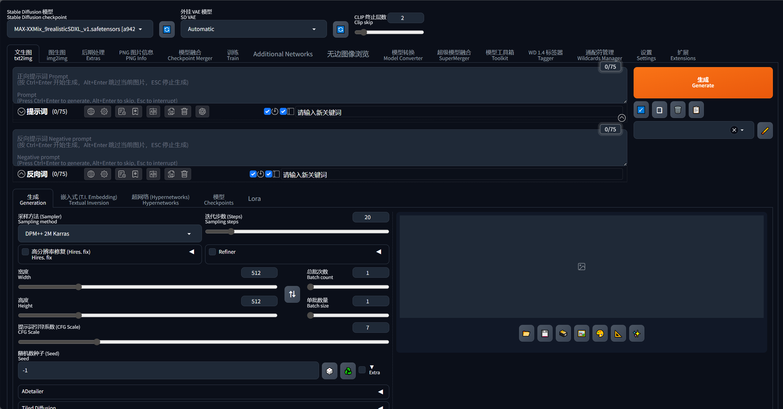Click the palette icon under preview

coord(600,333)
